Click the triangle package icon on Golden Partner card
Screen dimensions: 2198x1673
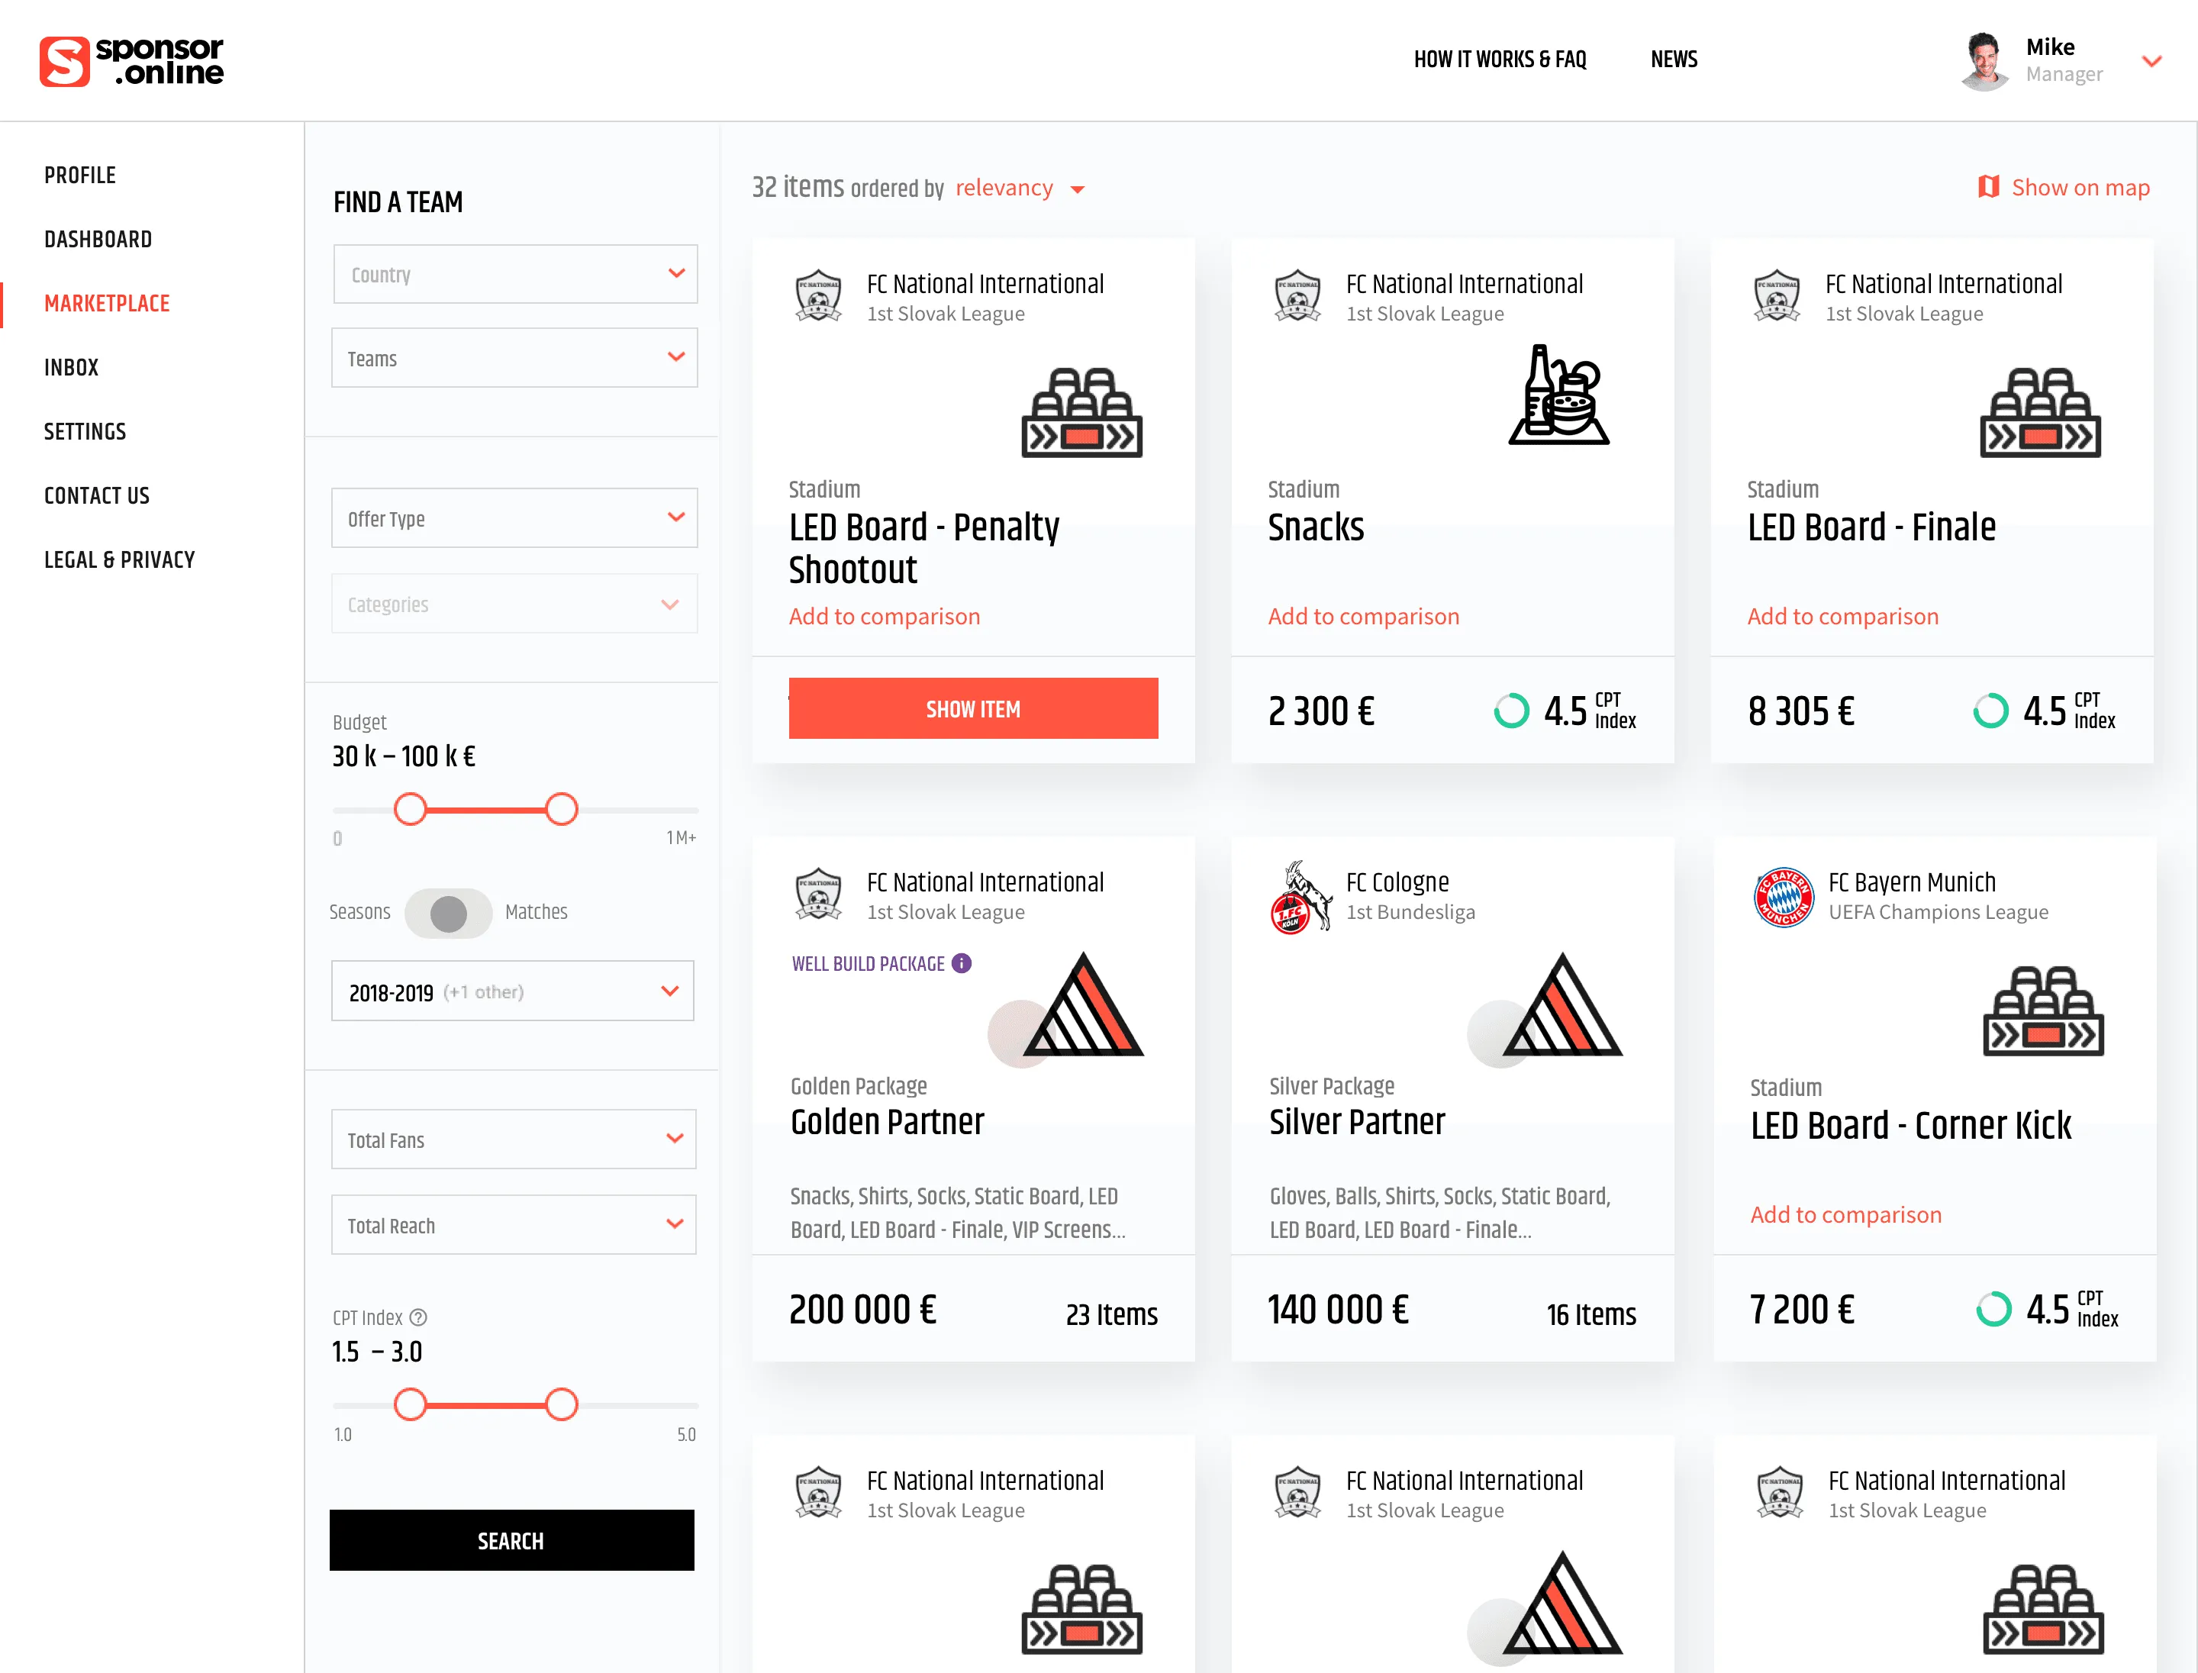pos(1082,1005)
